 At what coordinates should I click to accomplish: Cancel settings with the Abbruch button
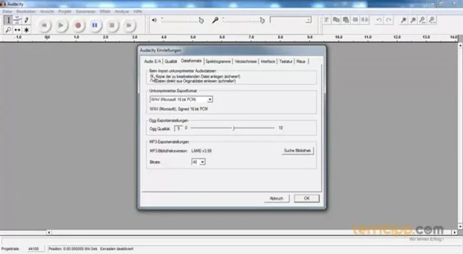(x=276, y=199)
